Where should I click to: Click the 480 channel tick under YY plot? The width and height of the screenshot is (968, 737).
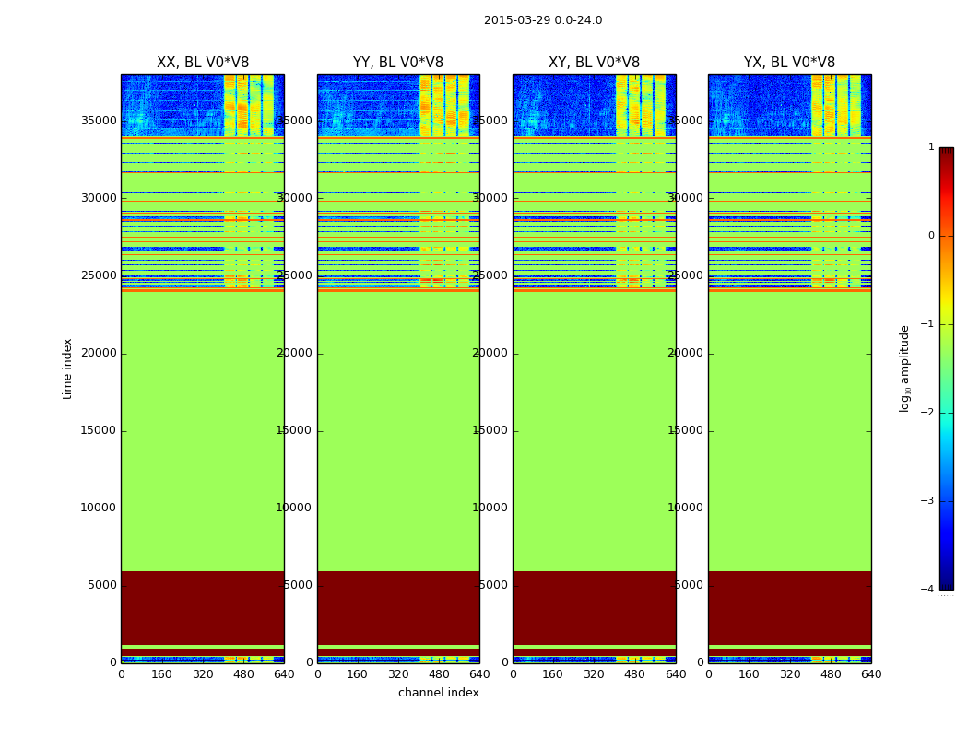tap(439, 674)
